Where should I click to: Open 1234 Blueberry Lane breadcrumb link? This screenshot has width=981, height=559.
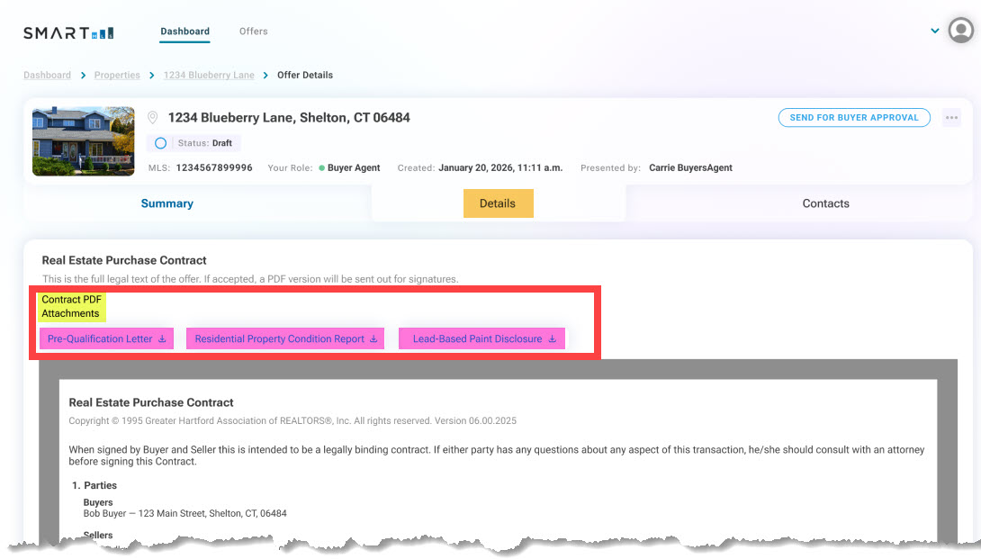209,75
